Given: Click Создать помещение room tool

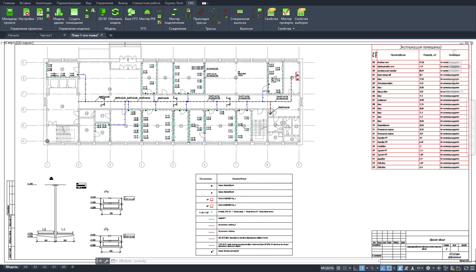Looking at the screenshot, I should tap(74, 16).
